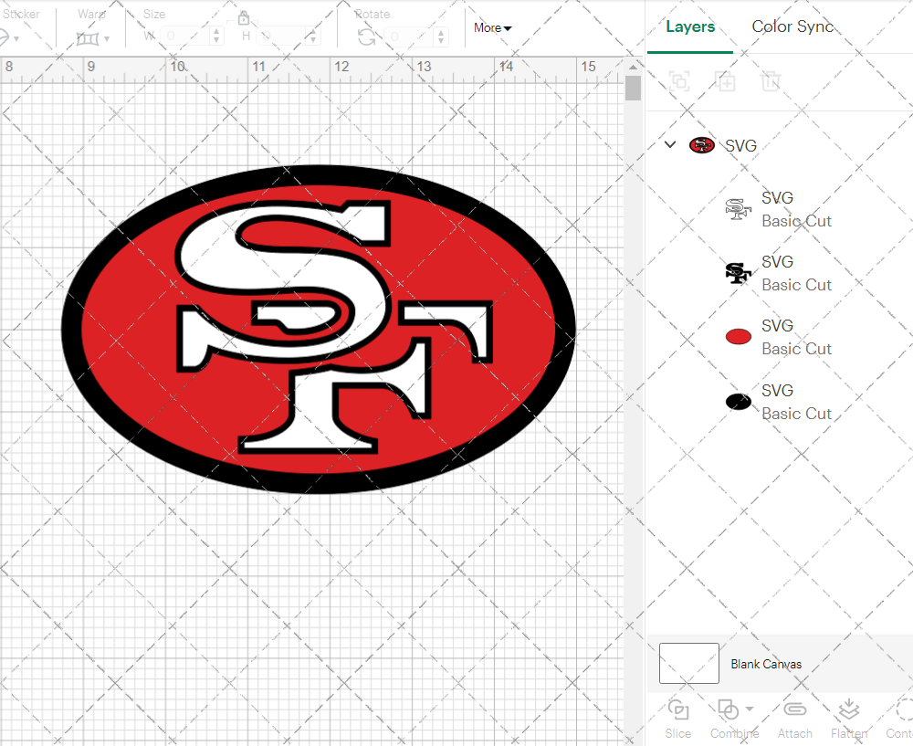
Task: Click the canvas scrollbar up arrow
Action: click(x=633, y=68)
